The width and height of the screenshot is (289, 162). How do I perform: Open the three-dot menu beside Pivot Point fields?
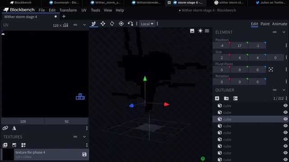pyautogui.click(x=286, y=69)
